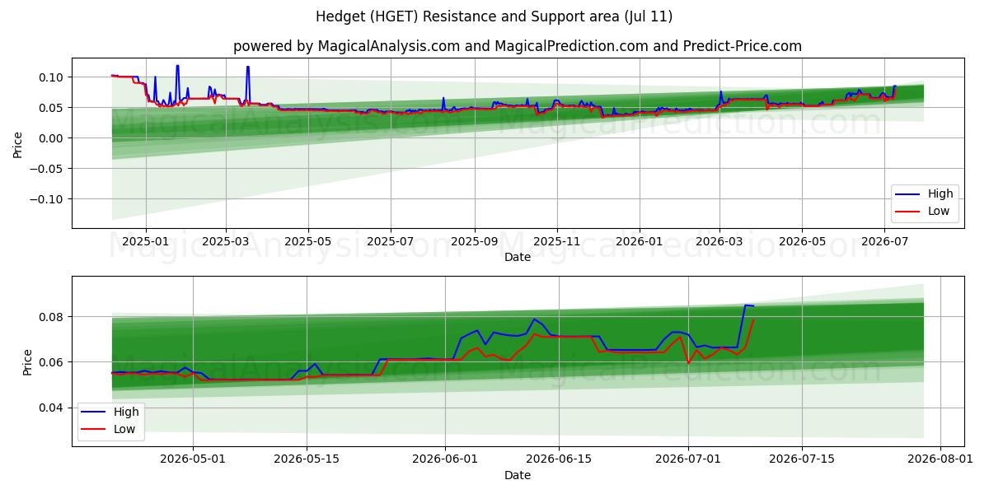Select the '2026-07-01' tick in bottom chart
The height and width of the screenshot is (494, 989).
[x=688, y=459]
